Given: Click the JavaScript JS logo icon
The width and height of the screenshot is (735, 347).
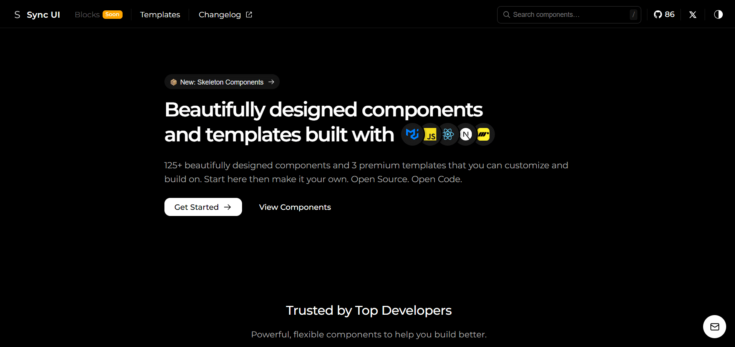Looking at the screenshot, I should pyautogui.click(x=430, y=135).
